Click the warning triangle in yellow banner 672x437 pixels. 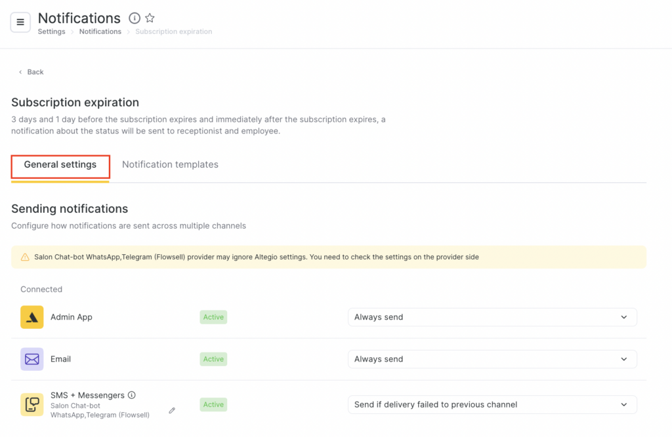click(25, 257)
